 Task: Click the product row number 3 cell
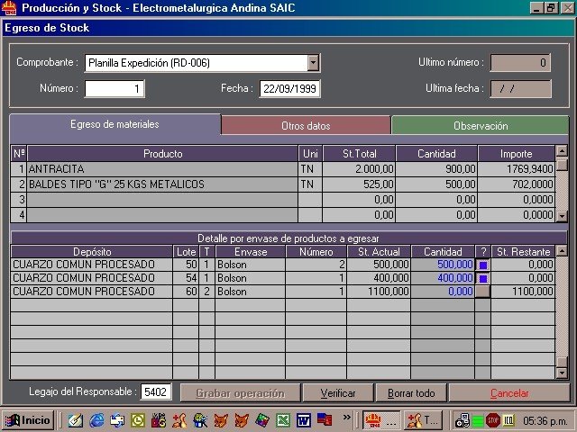(x=18, y=200)
